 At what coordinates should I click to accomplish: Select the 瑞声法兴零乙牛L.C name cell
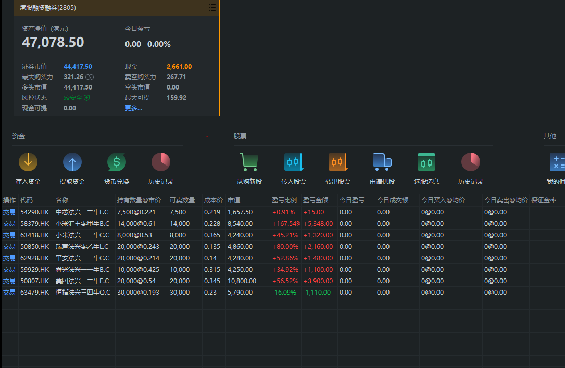tap(82, 247)
